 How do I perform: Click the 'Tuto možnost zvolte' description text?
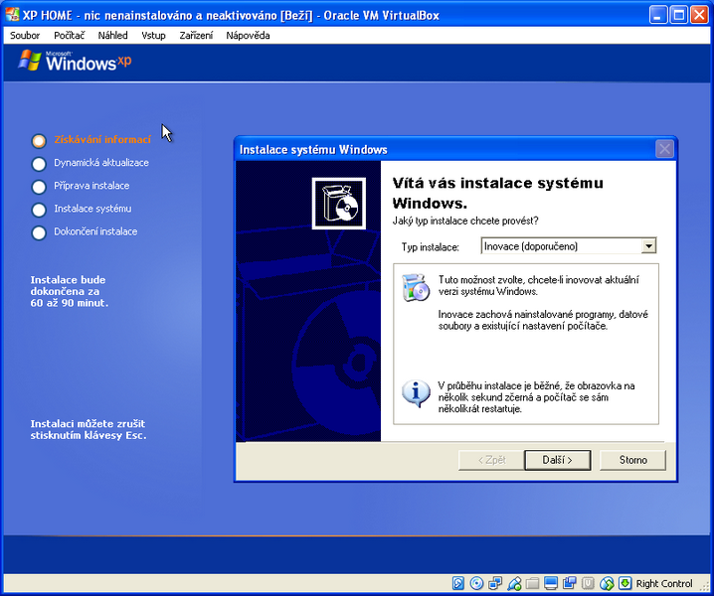tap(538, 285)
